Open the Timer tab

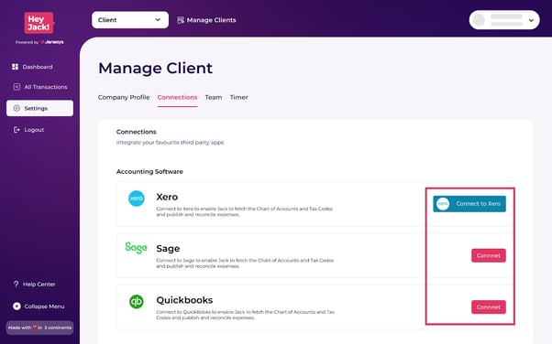(239, 97)
